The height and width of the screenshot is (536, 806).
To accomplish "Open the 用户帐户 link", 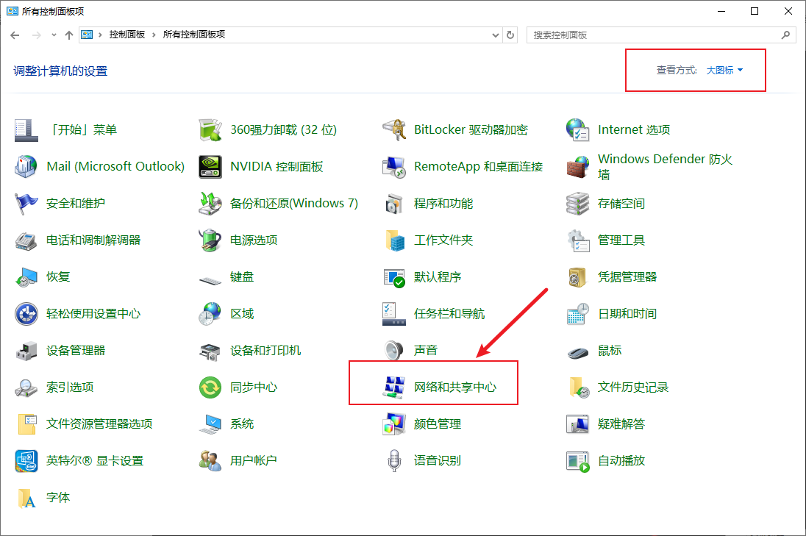I will pos(253,460).
